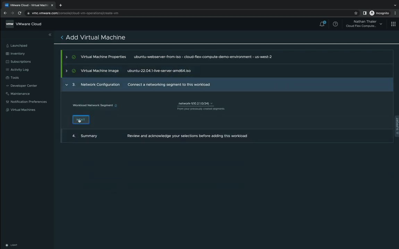This screenshot has height=249, width=399.
Task: Click the browser back arrow
Action: pyautogui.click(x=5, y=13)
